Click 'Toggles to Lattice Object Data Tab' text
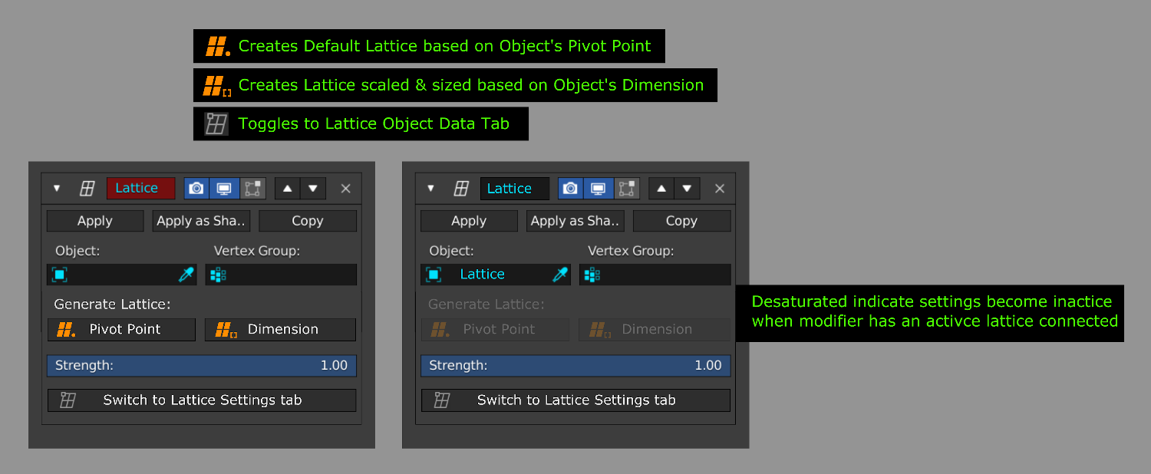This screenshot has width=1151, height=474. 374,124
